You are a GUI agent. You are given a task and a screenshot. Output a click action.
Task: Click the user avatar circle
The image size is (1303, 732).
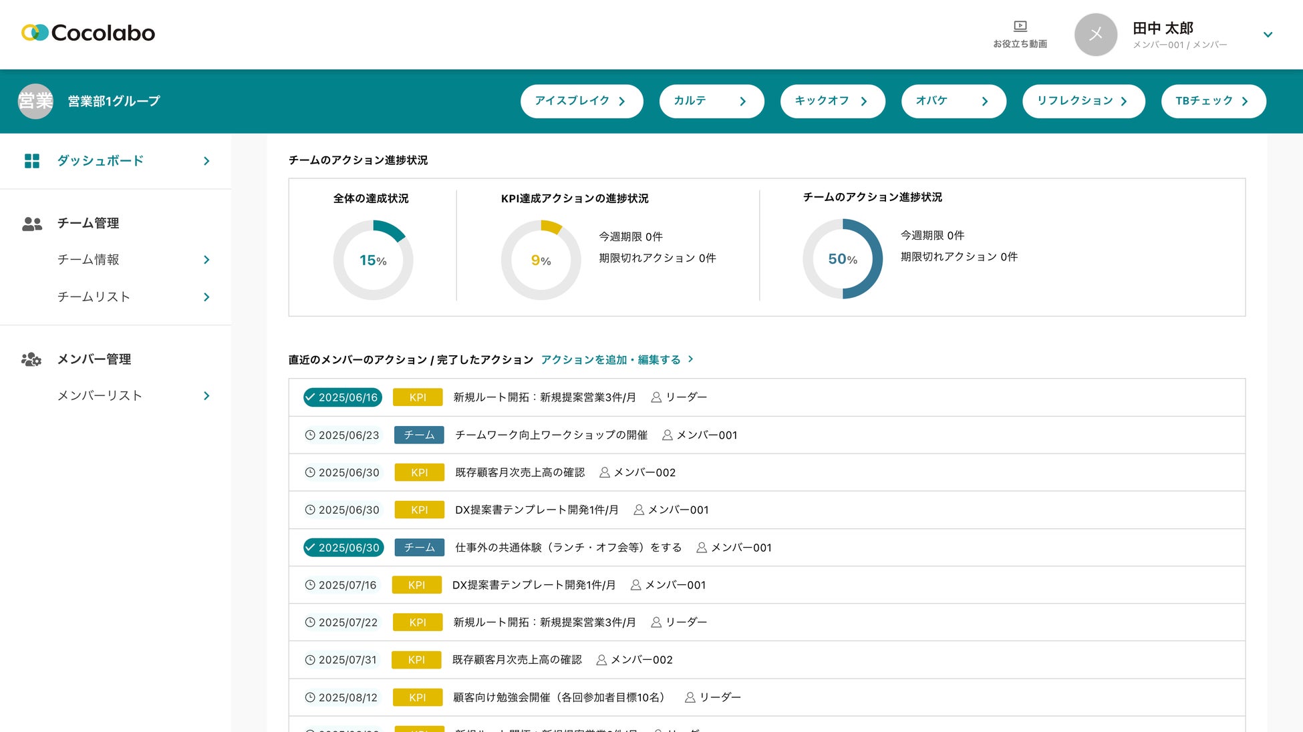1095,35
